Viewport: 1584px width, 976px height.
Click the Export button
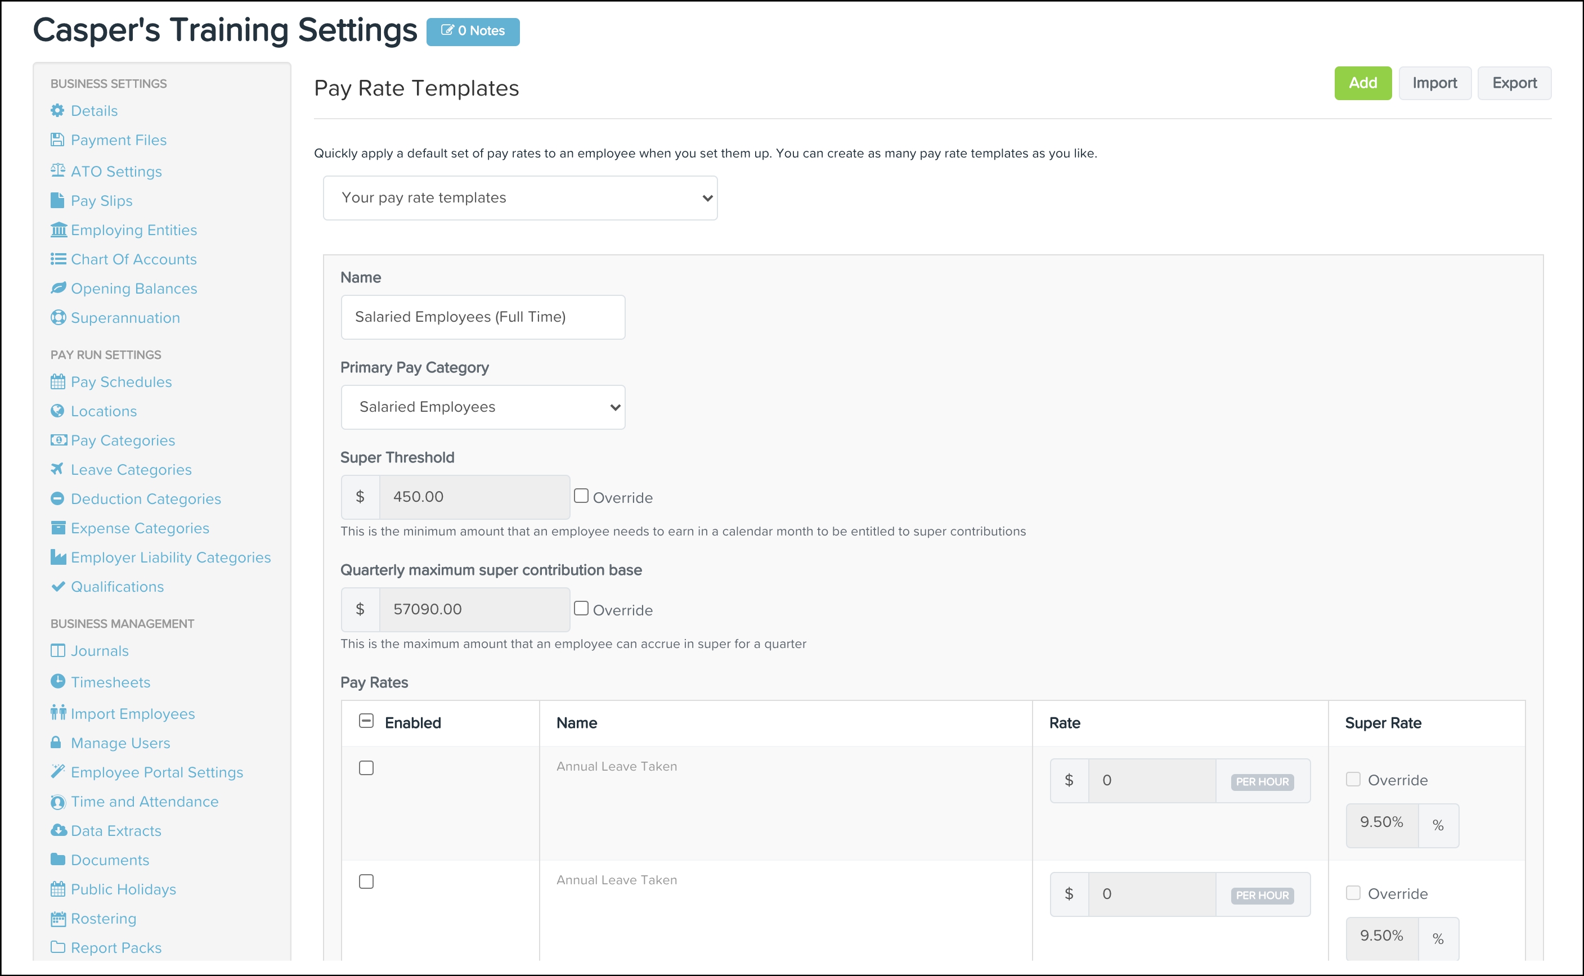[1514, 83]
